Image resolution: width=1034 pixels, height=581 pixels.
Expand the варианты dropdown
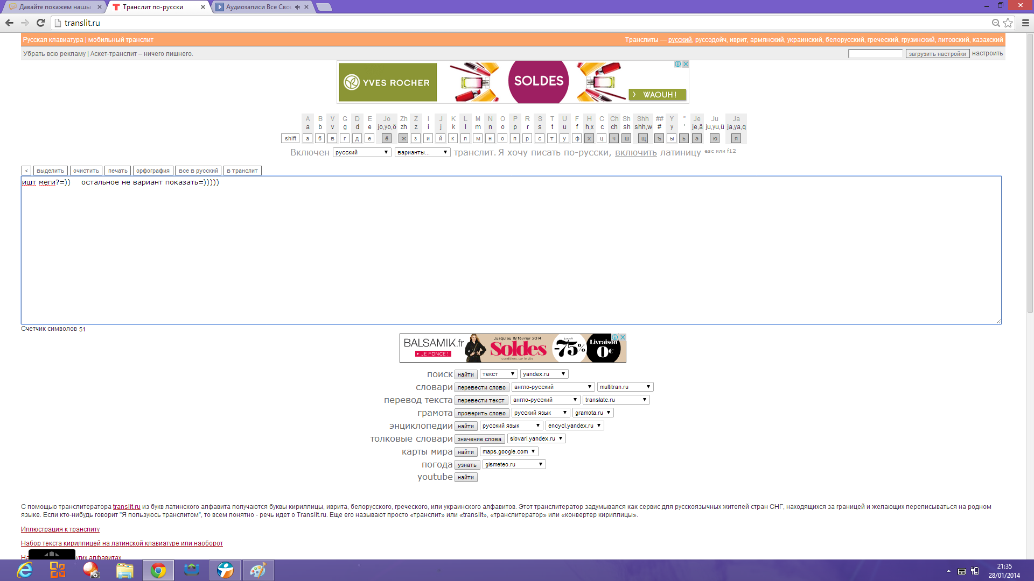pos(422,153)
